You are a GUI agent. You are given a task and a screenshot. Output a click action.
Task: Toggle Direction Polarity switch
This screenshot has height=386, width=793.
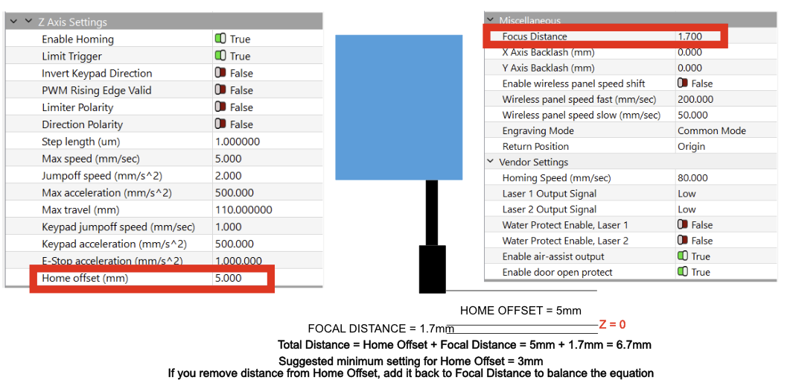click(220, 124)
